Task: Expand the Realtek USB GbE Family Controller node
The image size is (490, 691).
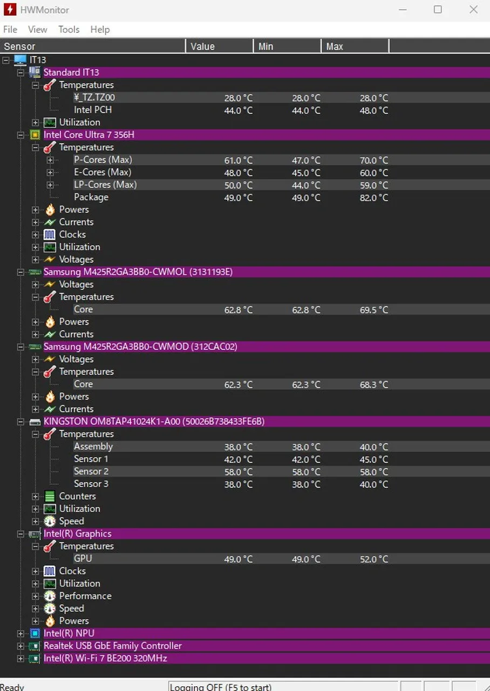Action: (21, 646)
